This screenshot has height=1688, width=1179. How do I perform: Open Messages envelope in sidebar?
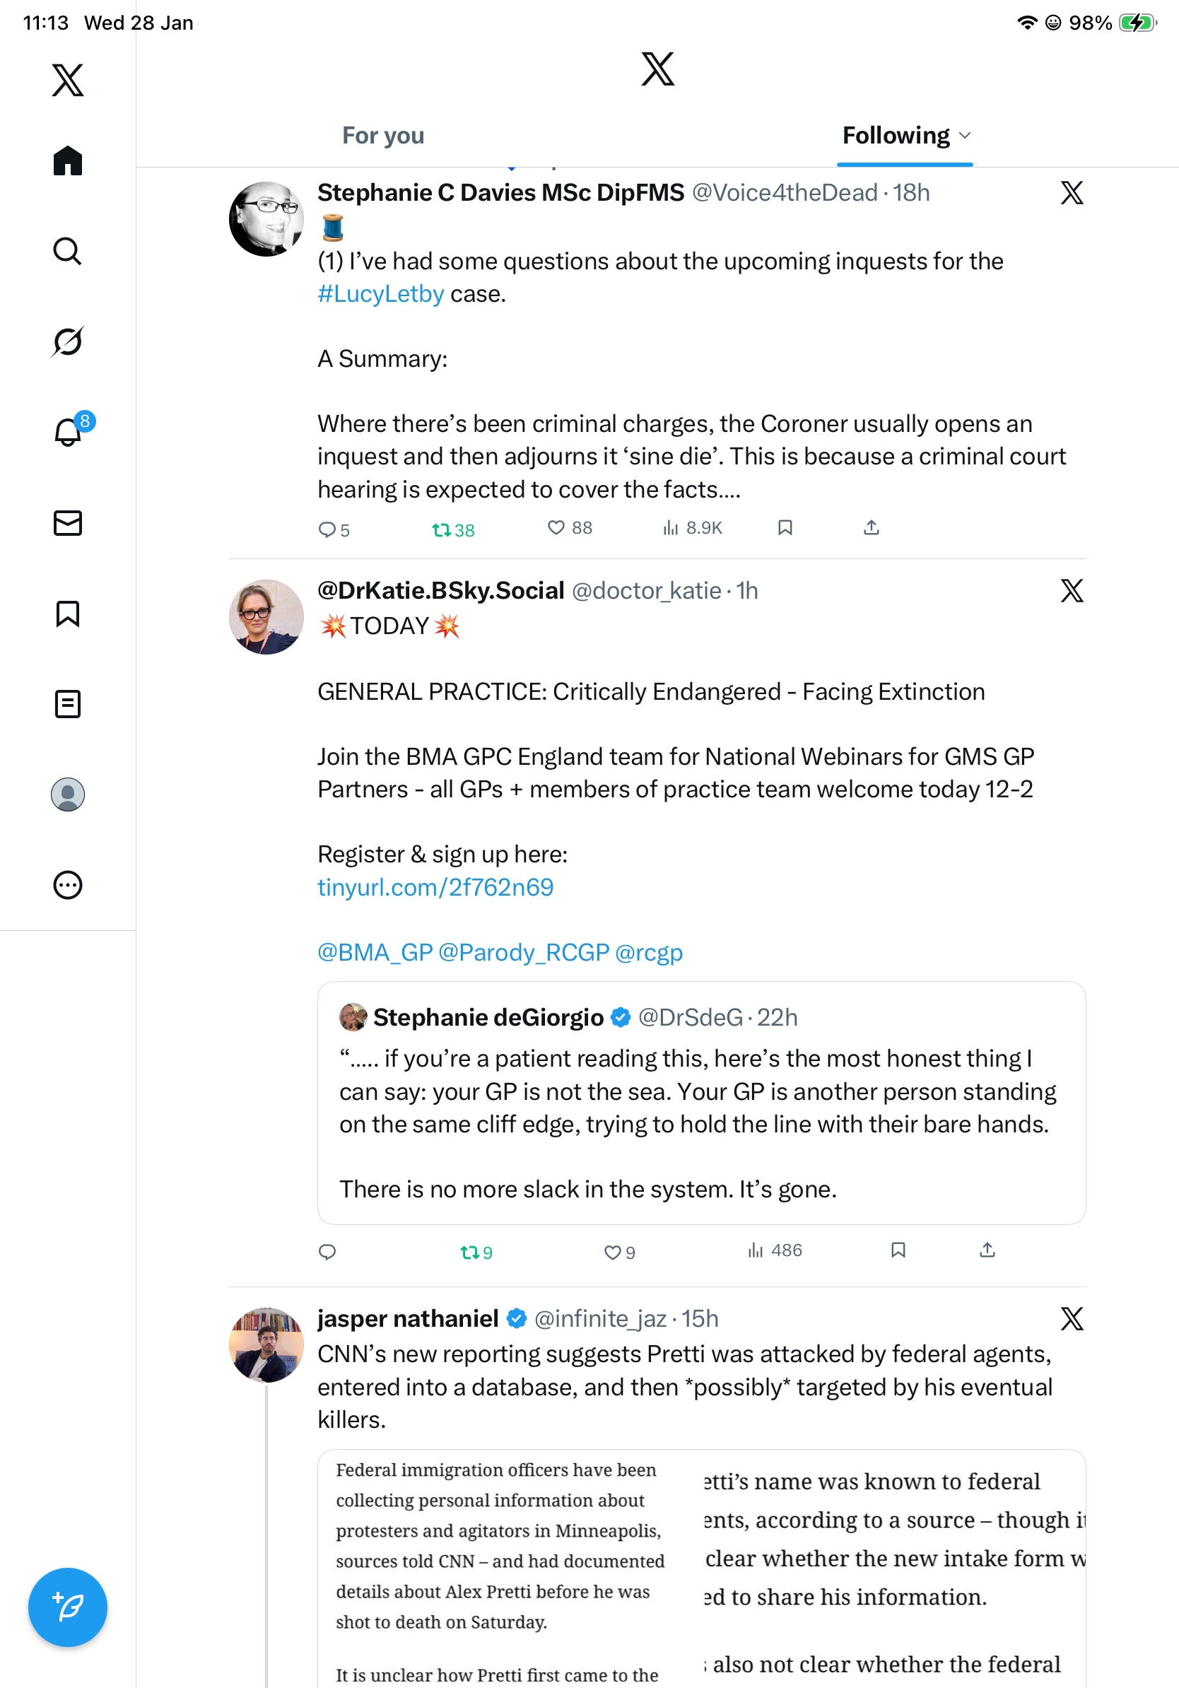[68, 522]
